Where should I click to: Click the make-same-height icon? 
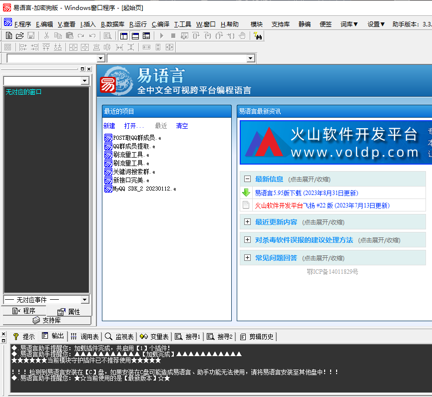click(x=158, y=47)
